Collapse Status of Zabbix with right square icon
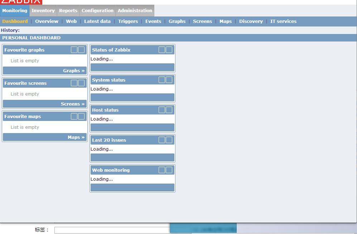357x234 pixels. [169, 50]
